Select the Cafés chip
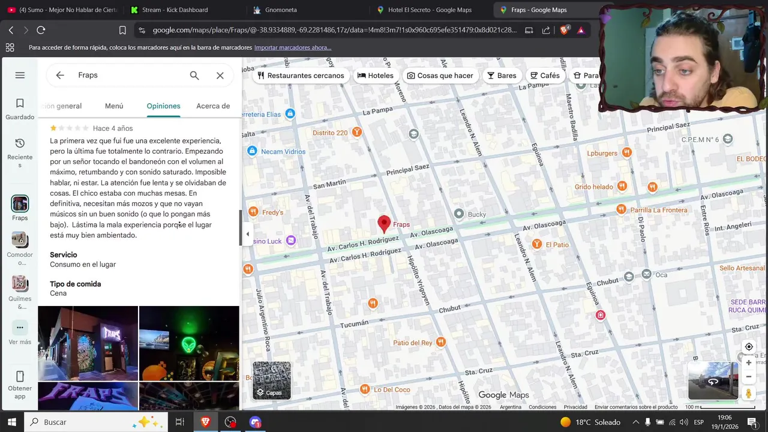 [x=545, y=76]
